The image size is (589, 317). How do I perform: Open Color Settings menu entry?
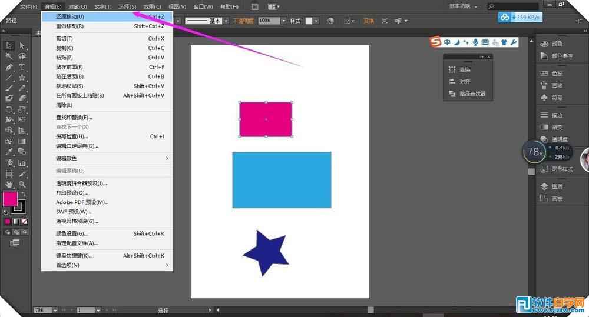pos(107,233)
